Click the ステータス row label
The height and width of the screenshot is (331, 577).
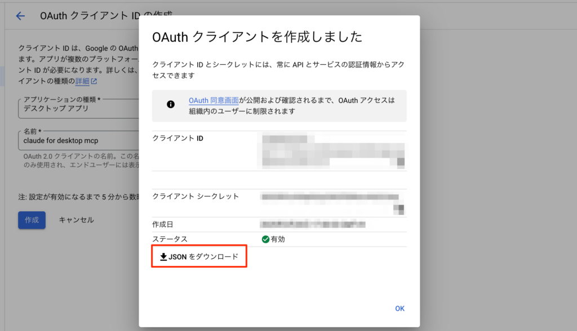coord(170,239)
